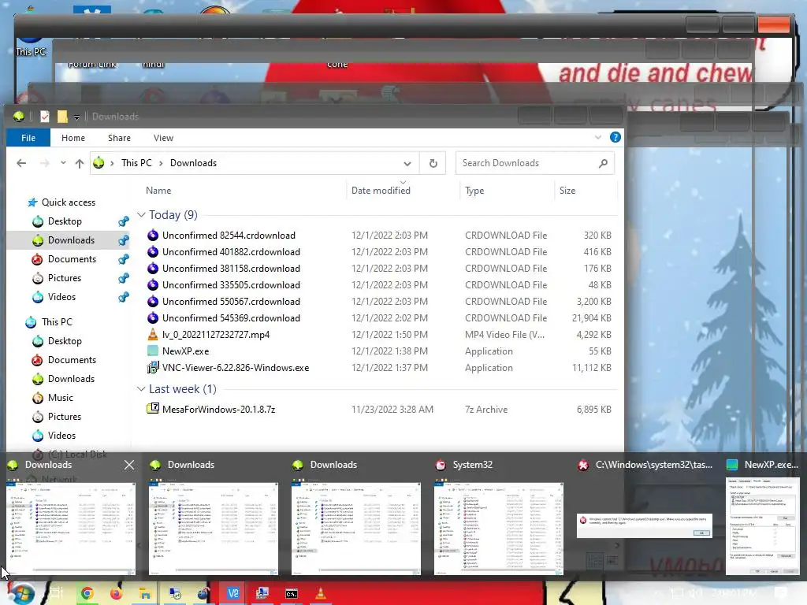Screen dimensions: 807x605
Task: Expand the address bar history dropdown
Action: coord(407,164)
